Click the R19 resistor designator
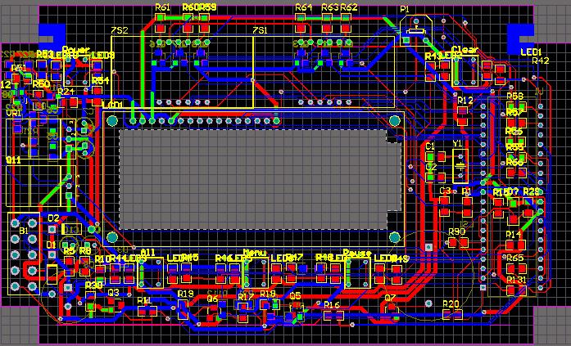The width and height of the screenshot is (571, 346). point(185,294)
